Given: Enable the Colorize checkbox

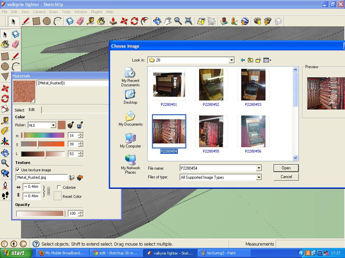Looking at the screenshot, I should pyautogui.click(x=60, y=187).
